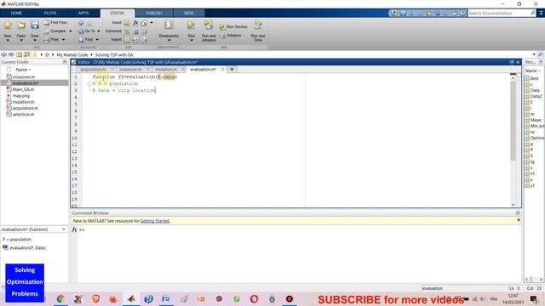
Task: Open the Find dropdown arrow
Action: point(97,40)
